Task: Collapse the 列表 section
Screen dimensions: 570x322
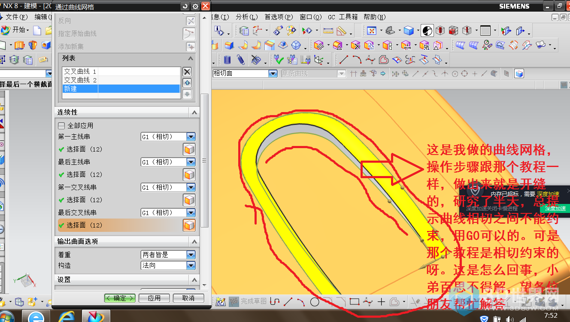Action: [x=191, y=58]
